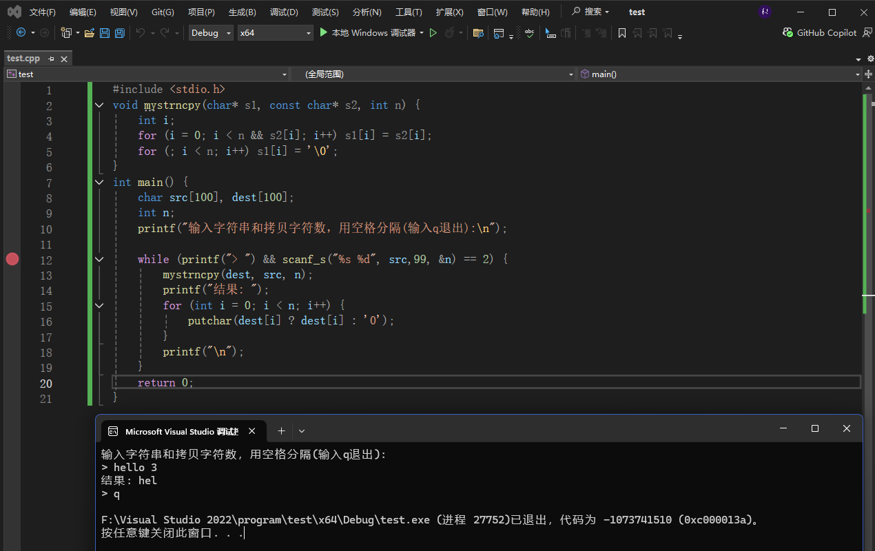Click the GitHub Copilot button
The image size is (875, 551).
pyautogui.click(x=820, y=32)
